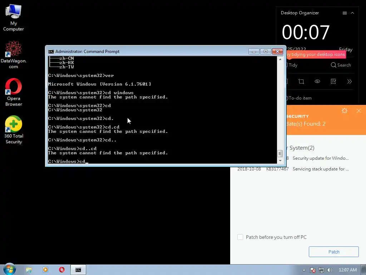Open Windows Media Player from taskbar
This screenshot has width=366, height=275.
click(x=45, y=270)
